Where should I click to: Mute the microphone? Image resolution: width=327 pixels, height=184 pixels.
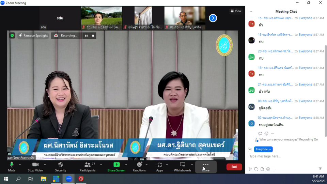[x=12, y=166]
